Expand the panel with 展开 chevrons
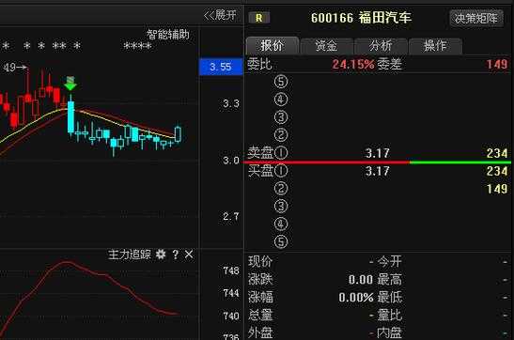 (220, 15)
